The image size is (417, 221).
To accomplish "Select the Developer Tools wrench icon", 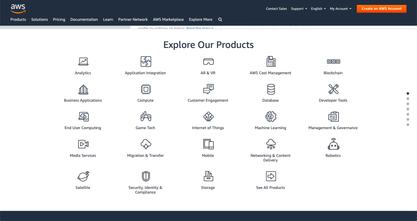I will pyautogui.click(x=334, y=89).
